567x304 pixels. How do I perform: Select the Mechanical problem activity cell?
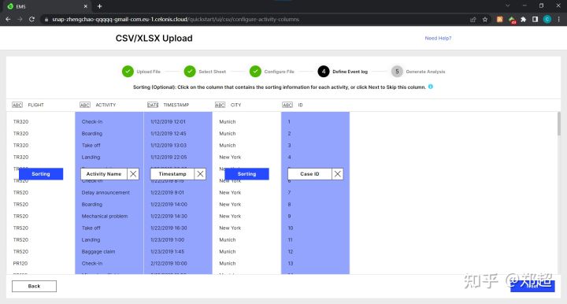(x=105, y=216)
